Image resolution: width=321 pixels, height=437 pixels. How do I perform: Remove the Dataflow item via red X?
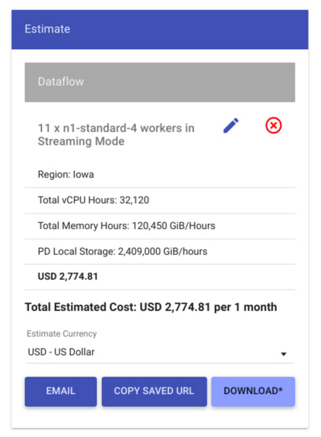tap(273, 125)
